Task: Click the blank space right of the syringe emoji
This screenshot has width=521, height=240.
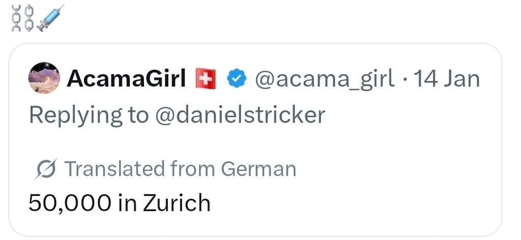Action: click(x=254, y=18)
